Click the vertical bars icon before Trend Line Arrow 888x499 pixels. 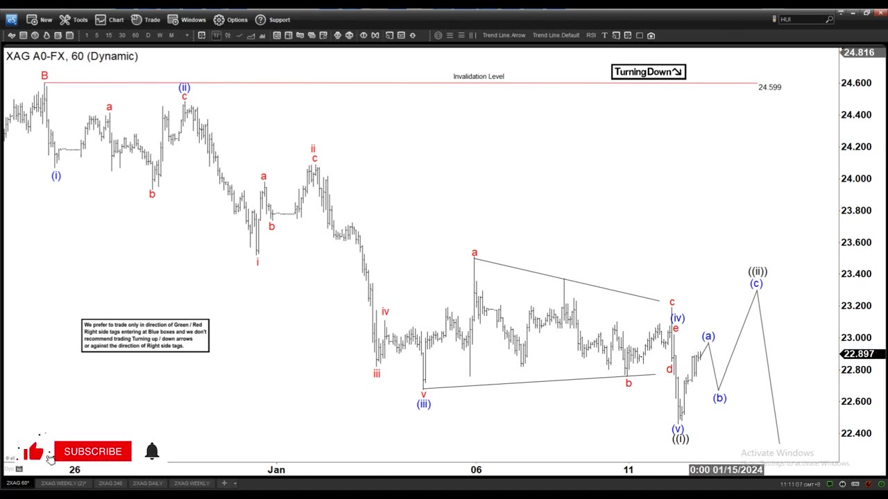[472, 35]
